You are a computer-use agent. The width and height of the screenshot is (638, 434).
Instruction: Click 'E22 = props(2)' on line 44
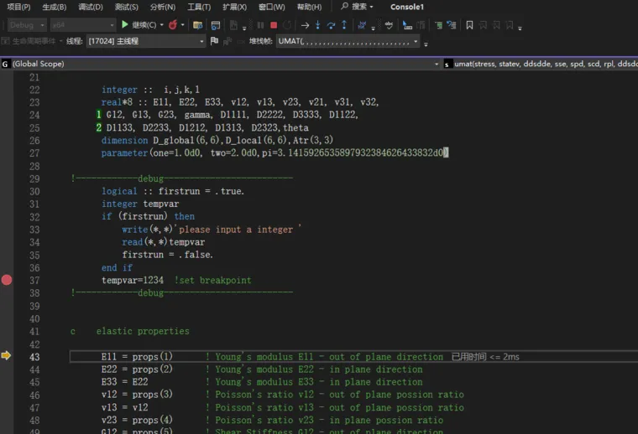pyautogui.click(x=137, y=369)
